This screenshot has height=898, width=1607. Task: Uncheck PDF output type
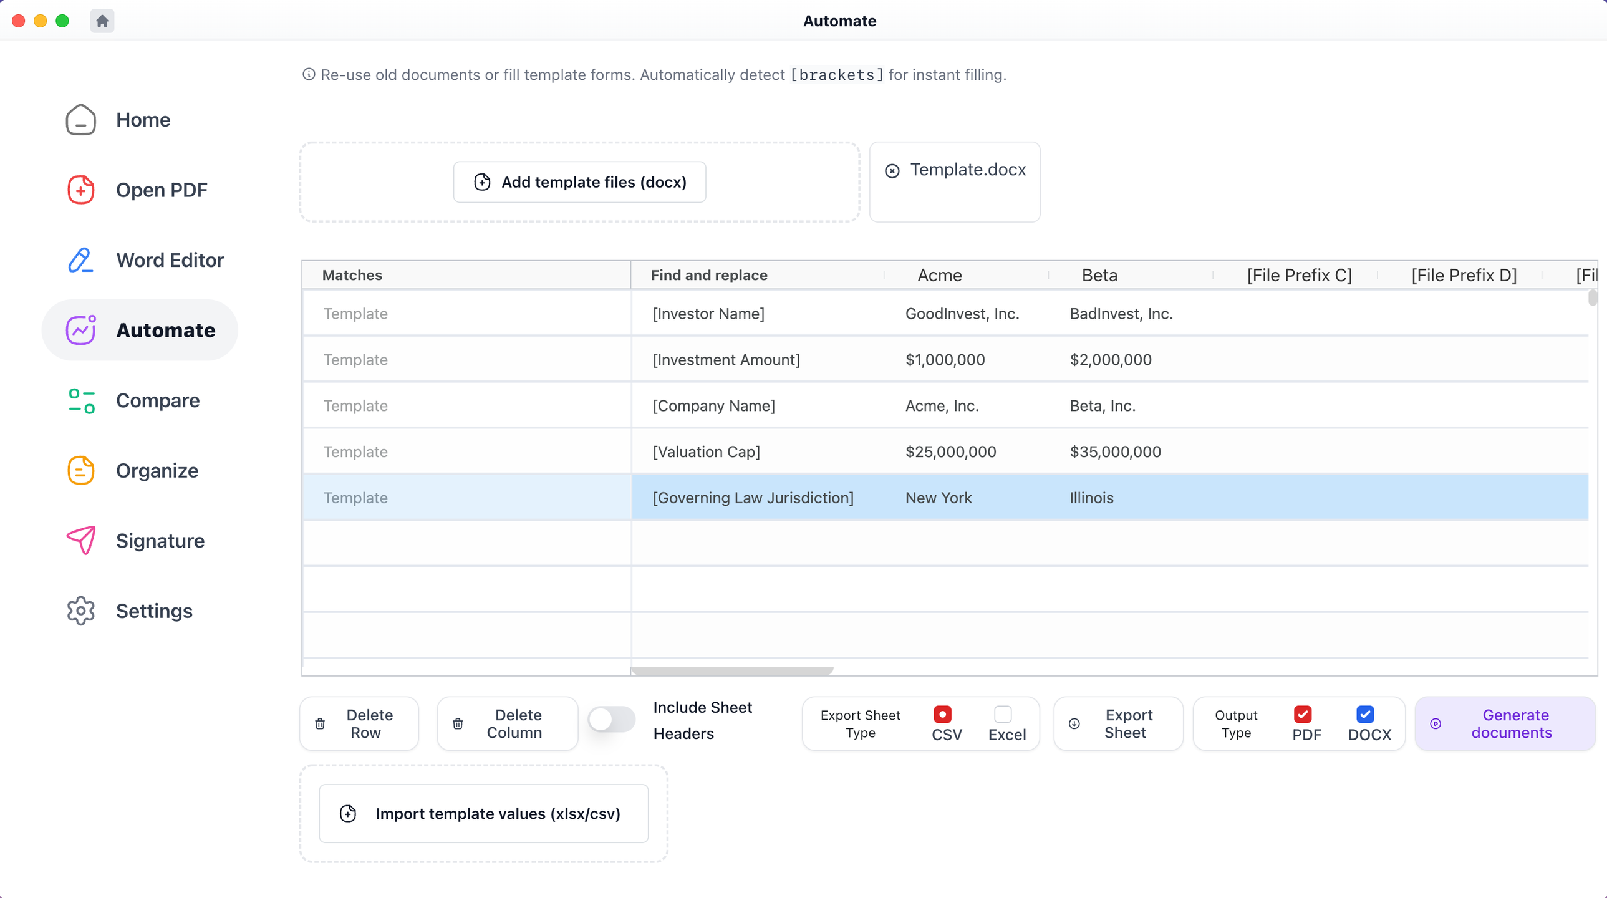click(1303, 715)
